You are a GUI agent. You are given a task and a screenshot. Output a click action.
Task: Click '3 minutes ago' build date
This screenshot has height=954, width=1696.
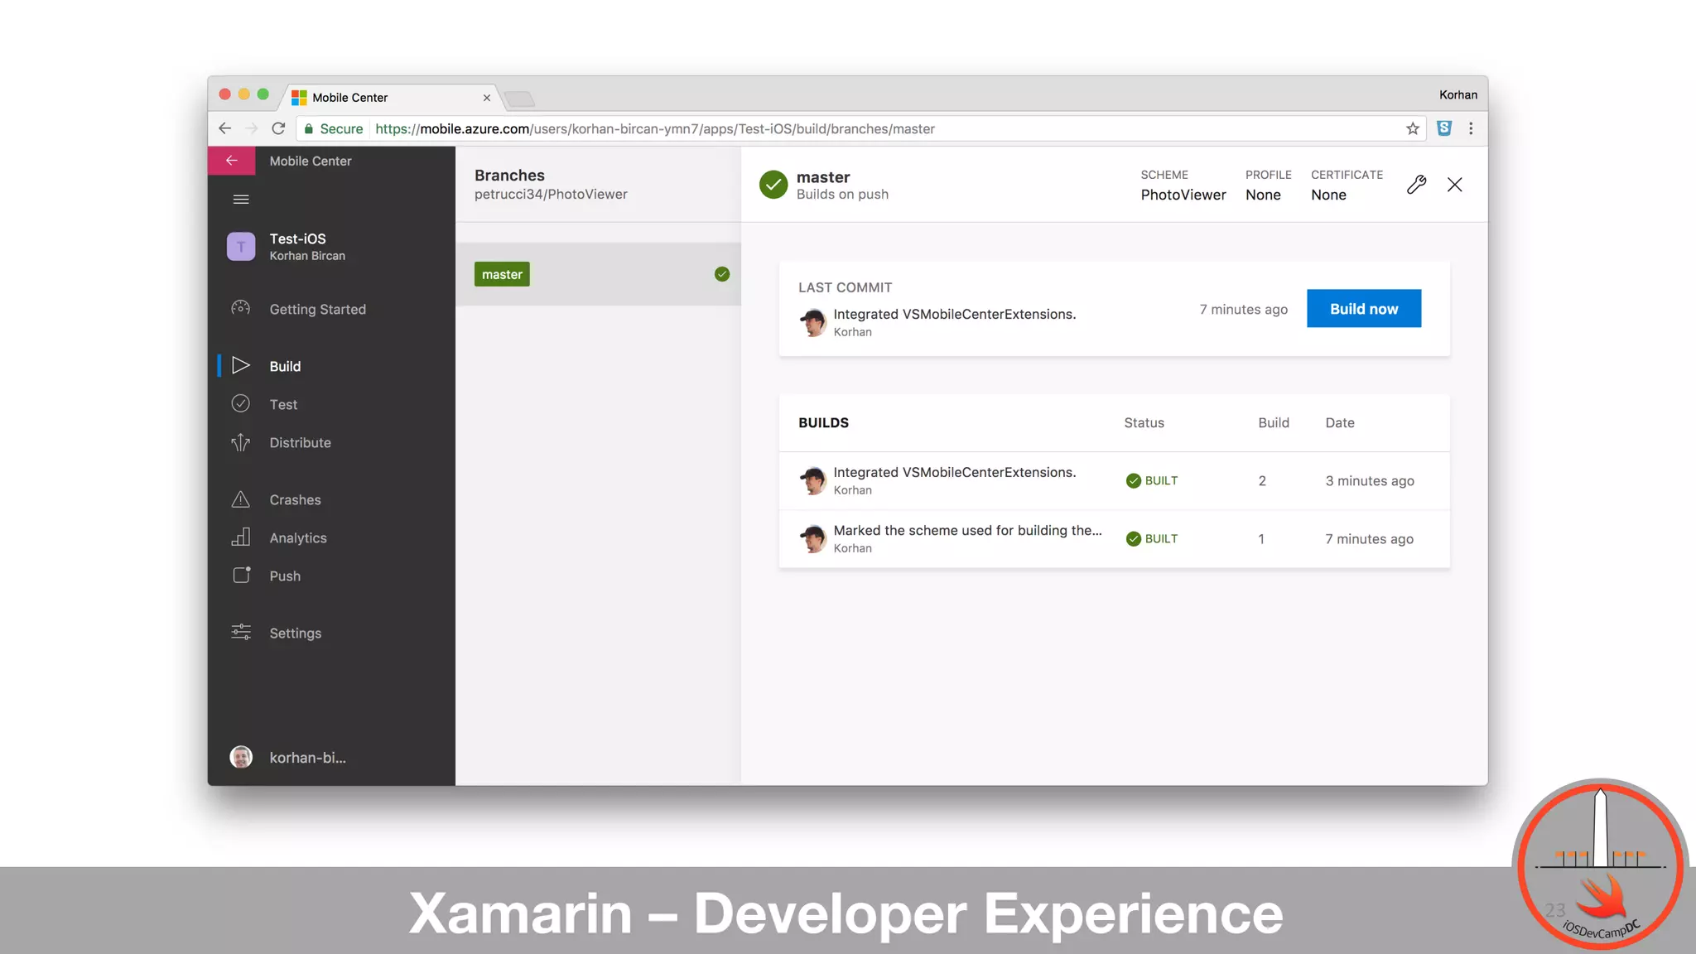tap(1370, 481)
